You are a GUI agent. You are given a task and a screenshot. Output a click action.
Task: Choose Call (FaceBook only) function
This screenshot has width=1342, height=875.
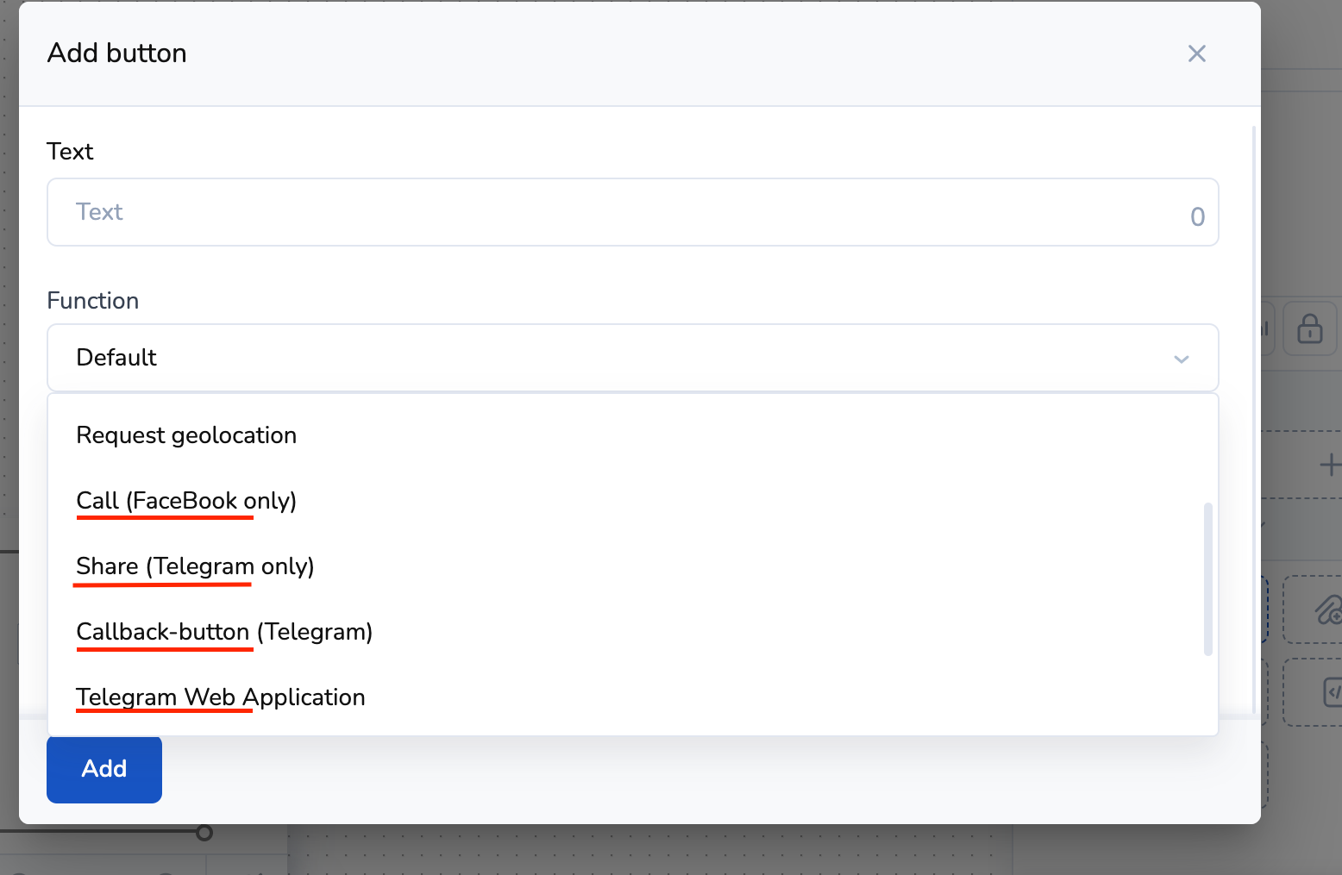186,501
